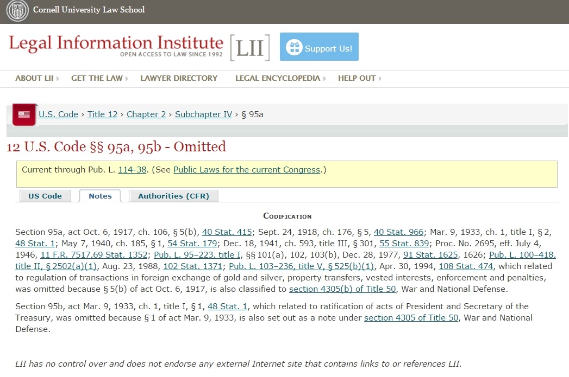Follow Public Laws for the current Congress link
The image size is (569, 377).
[x=247, y=170]
